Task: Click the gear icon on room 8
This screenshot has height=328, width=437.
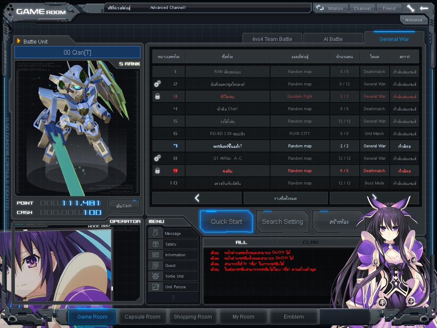Action: coord(157,158)
